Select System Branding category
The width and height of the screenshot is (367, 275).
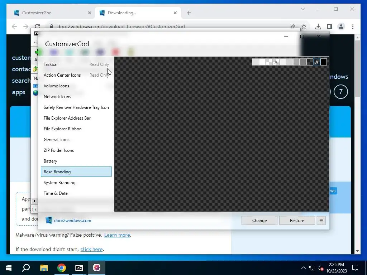point(76,183)
